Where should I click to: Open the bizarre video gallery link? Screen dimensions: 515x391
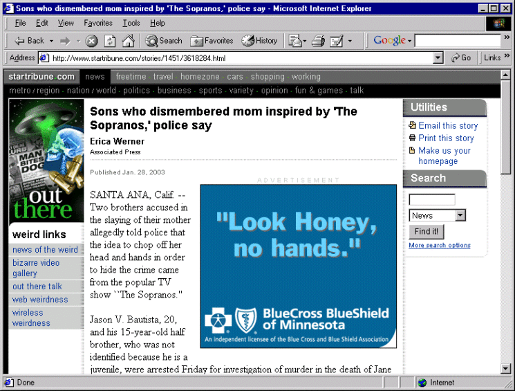pos(36,268)
